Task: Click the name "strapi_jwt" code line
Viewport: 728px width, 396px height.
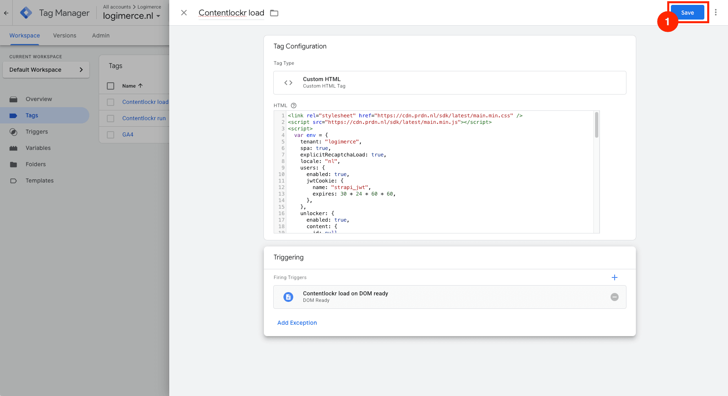Action: coord(342,187)
